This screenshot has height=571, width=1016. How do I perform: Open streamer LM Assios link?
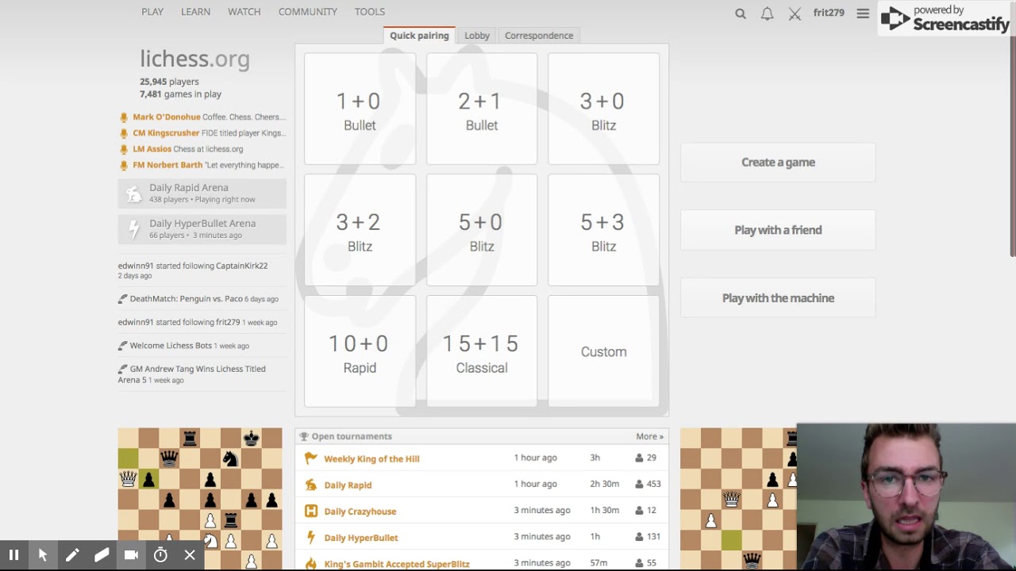152,149
